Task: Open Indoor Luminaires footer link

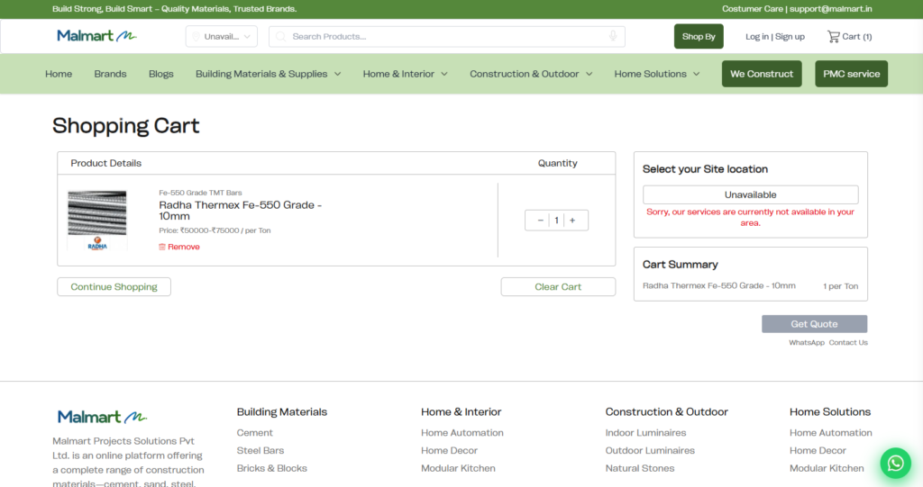Action: [x=645, y=433]
